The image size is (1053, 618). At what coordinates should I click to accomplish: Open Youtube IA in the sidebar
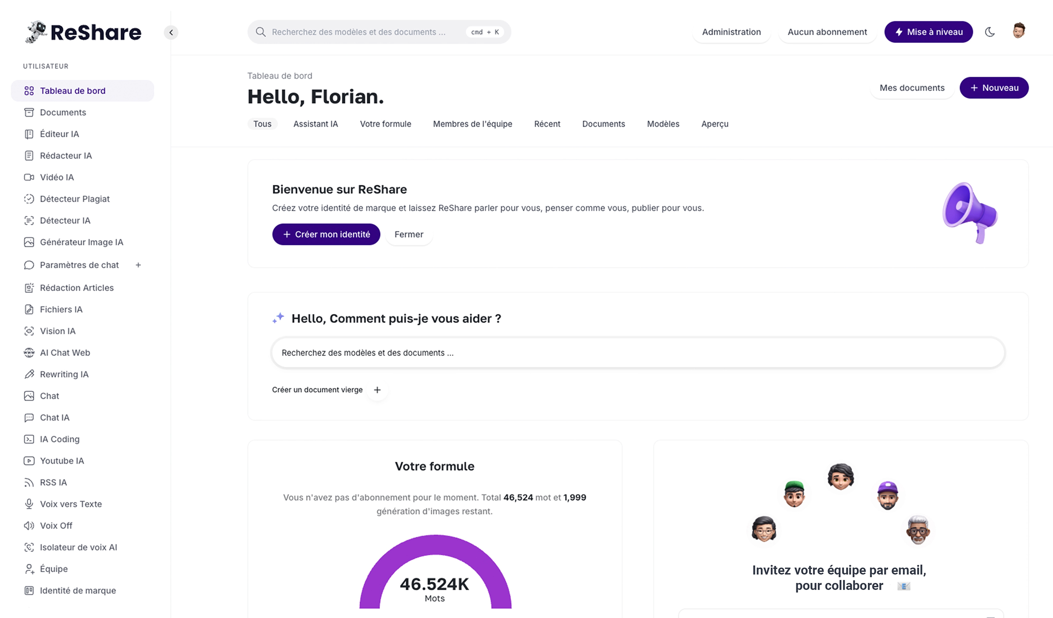(82, 461)
